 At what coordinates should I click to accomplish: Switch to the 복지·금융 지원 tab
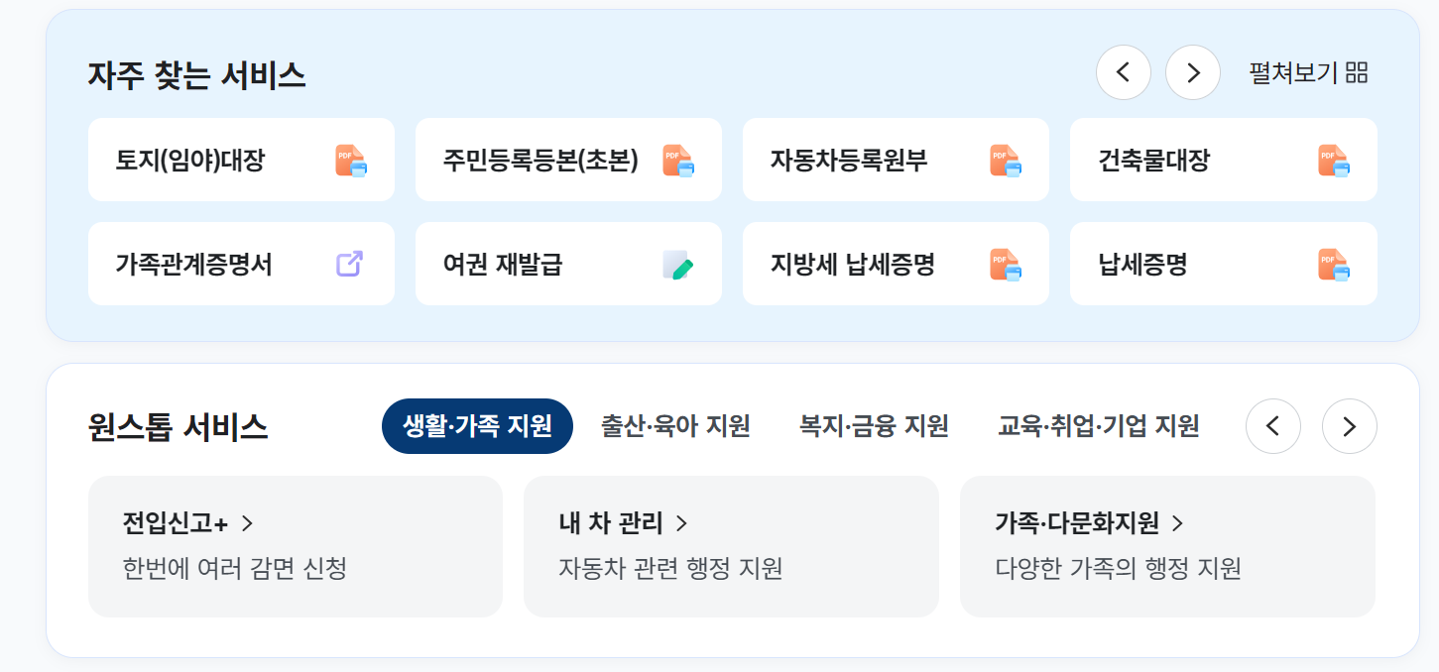tap(874, 426)
